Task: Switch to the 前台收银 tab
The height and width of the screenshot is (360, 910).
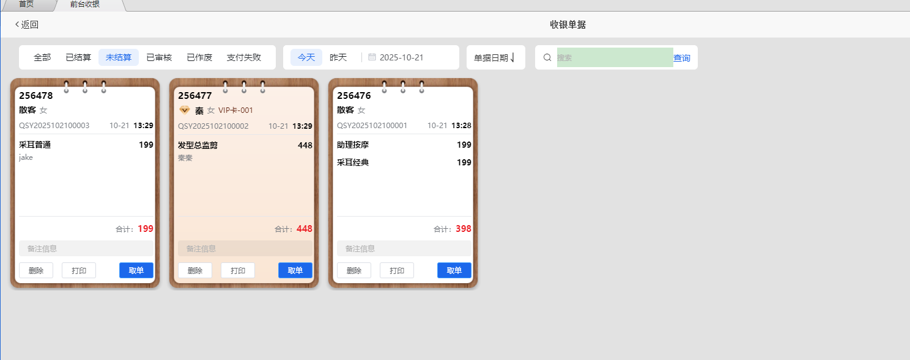Action: click(x=85, y=4)
